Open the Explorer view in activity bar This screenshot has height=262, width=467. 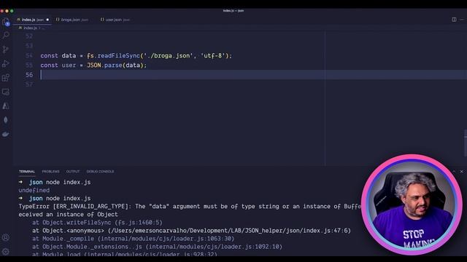tap(6, 22)
